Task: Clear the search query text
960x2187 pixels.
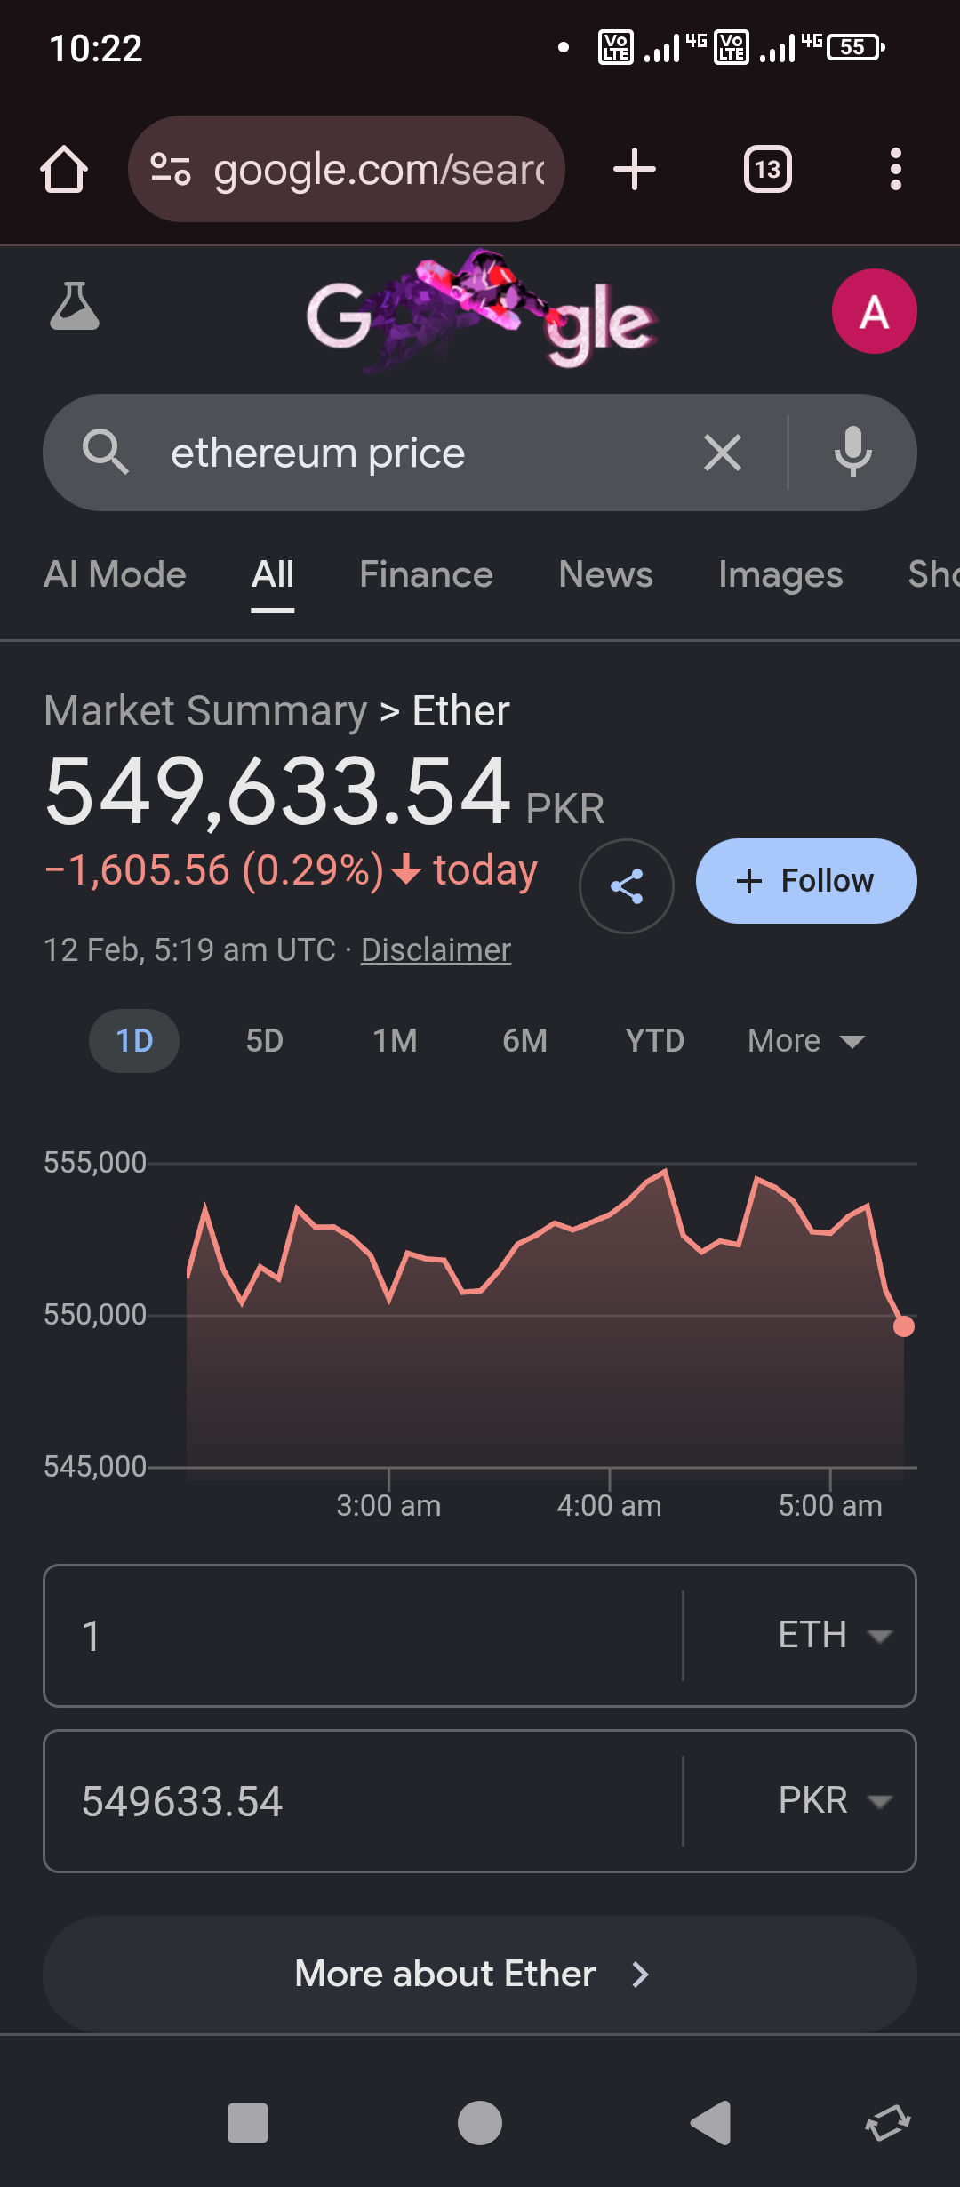Action: 722,453
